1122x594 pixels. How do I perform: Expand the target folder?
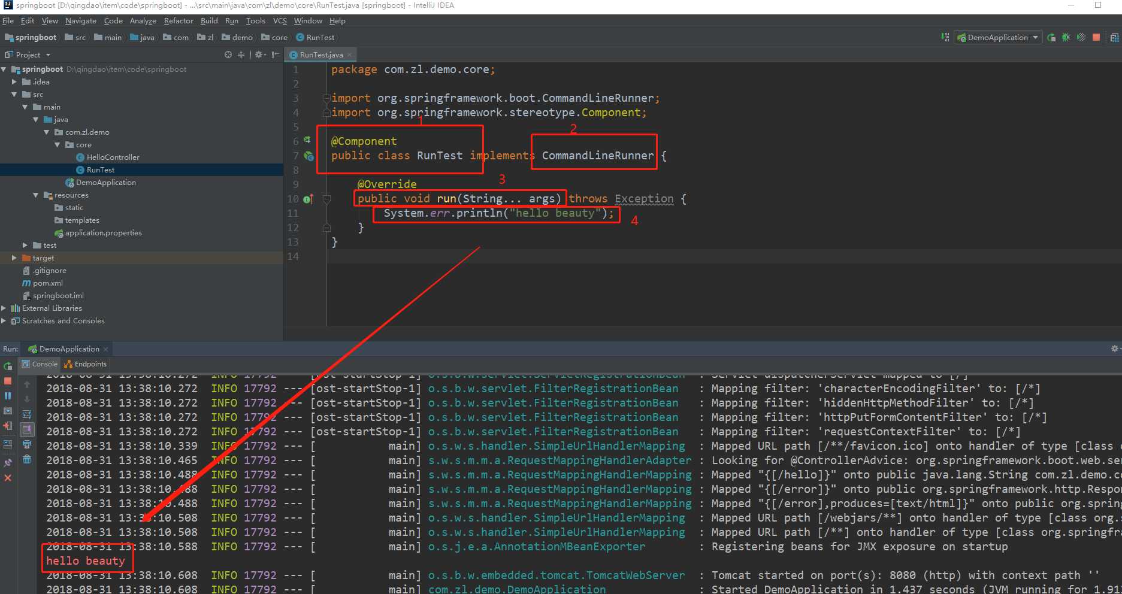[14, 258]
